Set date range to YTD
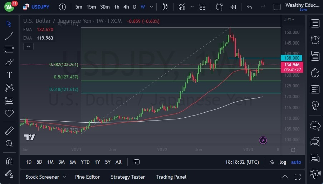Image resolution: width=323 pixels, height=184 pixels. point(85,162)
